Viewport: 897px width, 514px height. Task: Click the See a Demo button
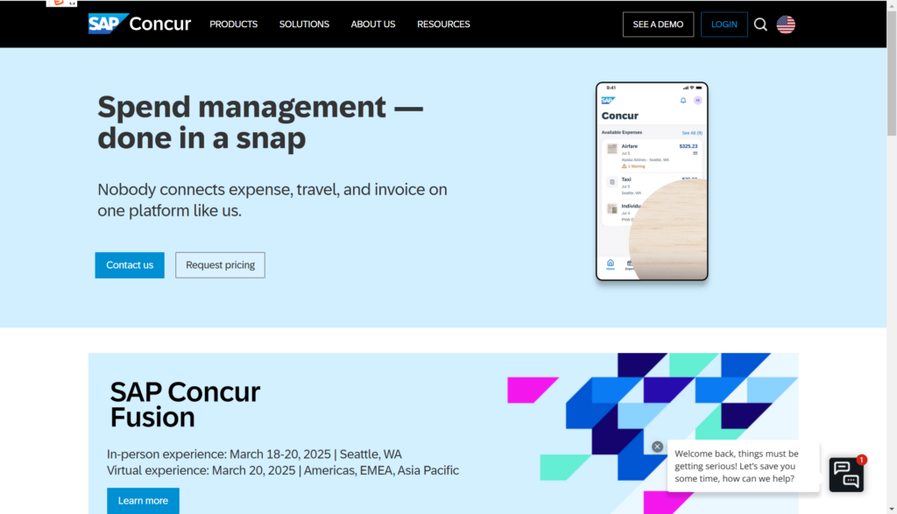click(x=658, y=25)
